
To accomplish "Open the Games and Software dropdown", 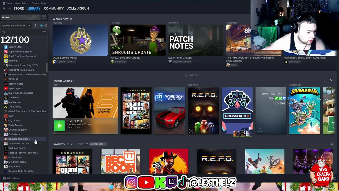I will [x=17, y=25].
